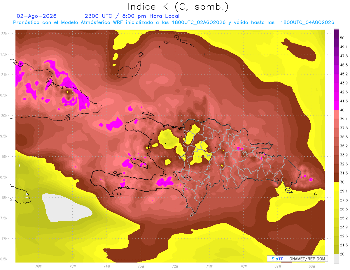Screen dimensions: 350x270
Task: Click the "1.5N" latitude axis label
Action: point(4,54)
